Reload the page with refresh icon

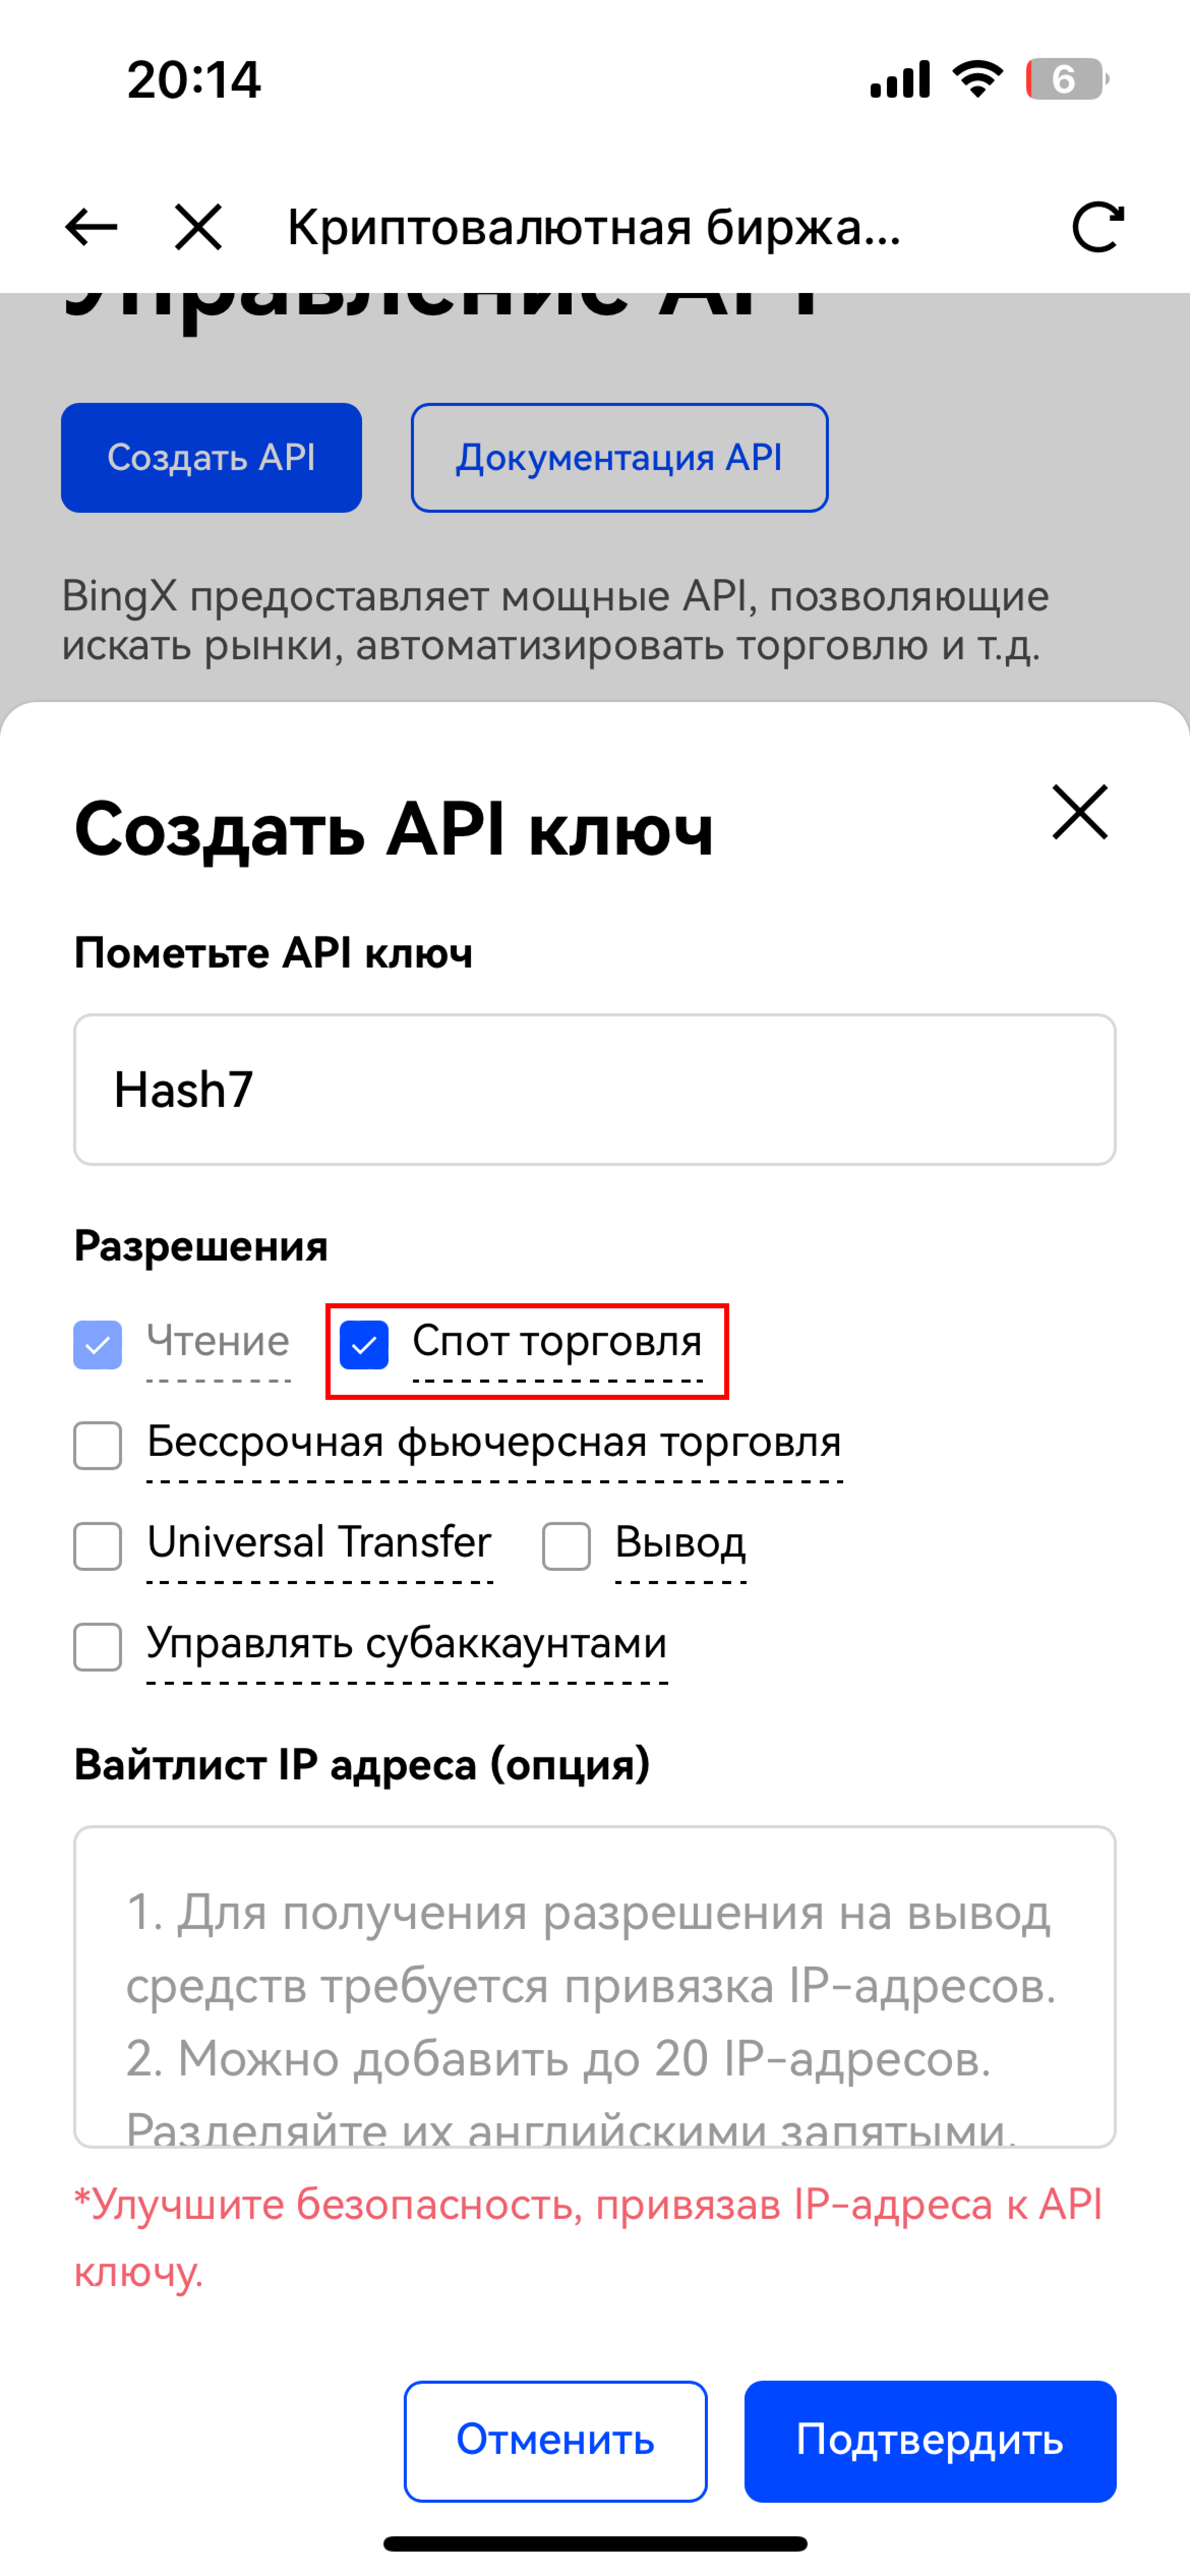tap(1097, 227)
